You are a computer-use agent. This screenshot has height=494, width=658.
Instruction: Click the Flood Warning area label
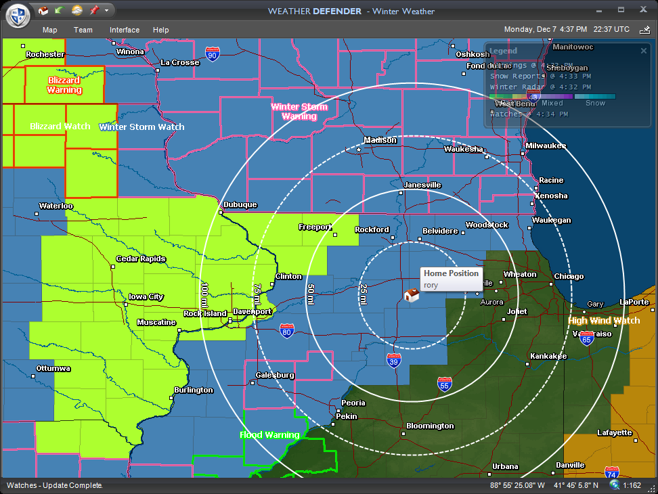pos(269,435)
